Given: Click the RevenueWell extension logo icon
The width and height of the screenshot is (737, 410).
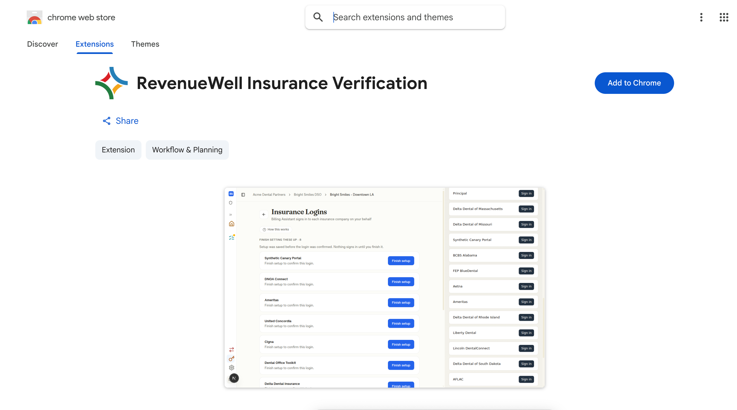Looking at the screenshot, I should pyautogui.click(x=111, y=83).
